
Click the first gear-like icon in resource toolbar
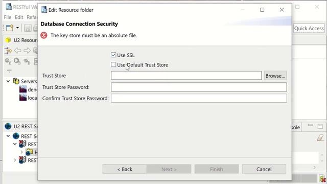click(x=8, y=61)
